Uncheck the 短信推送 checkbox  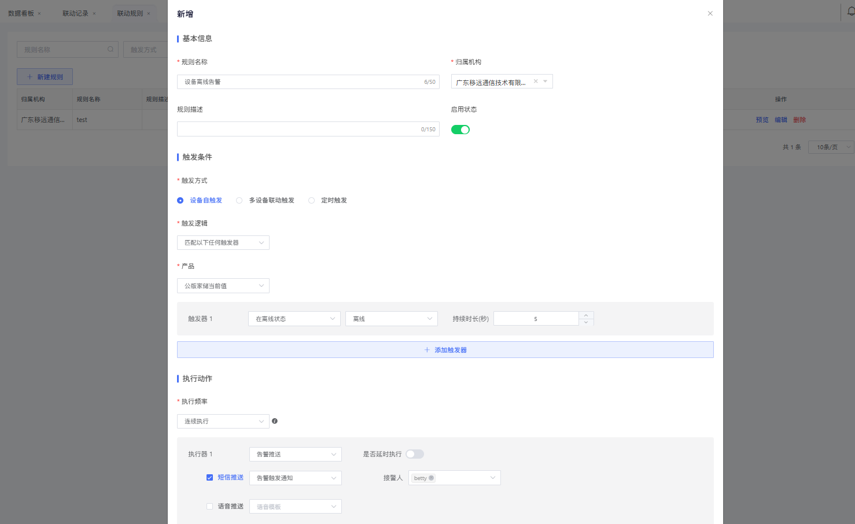click(209, 478)
